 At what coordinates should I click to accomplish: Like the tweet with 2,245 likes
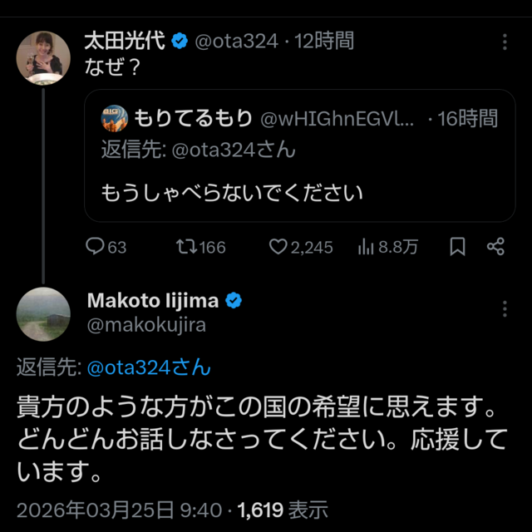(278, 247)
